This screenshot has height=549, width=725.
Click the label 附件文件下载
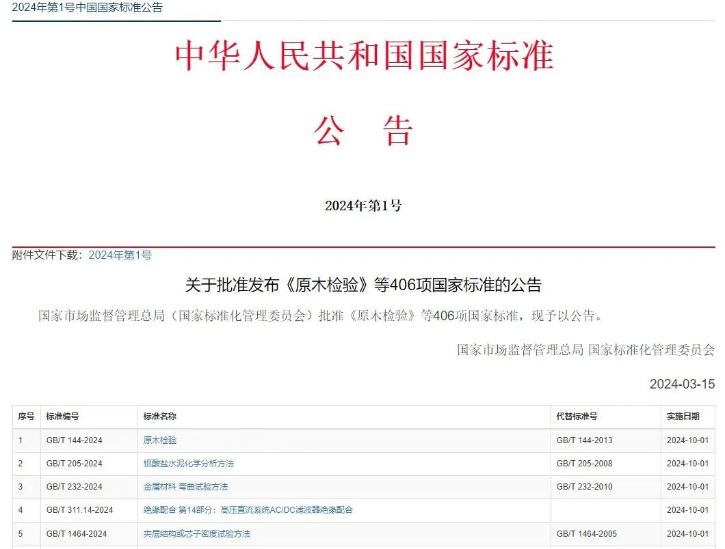click(47, 255)
